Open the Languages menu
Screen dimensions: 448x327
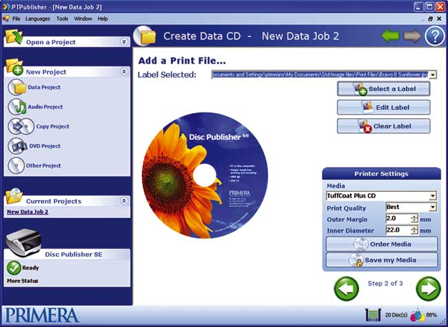click(x=38, y=19)
